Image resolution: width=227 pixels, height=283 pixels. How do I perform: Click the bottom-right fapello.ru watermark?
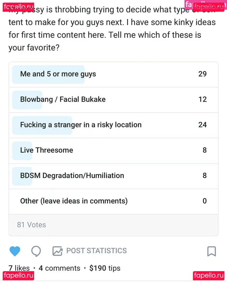(209, 275)
